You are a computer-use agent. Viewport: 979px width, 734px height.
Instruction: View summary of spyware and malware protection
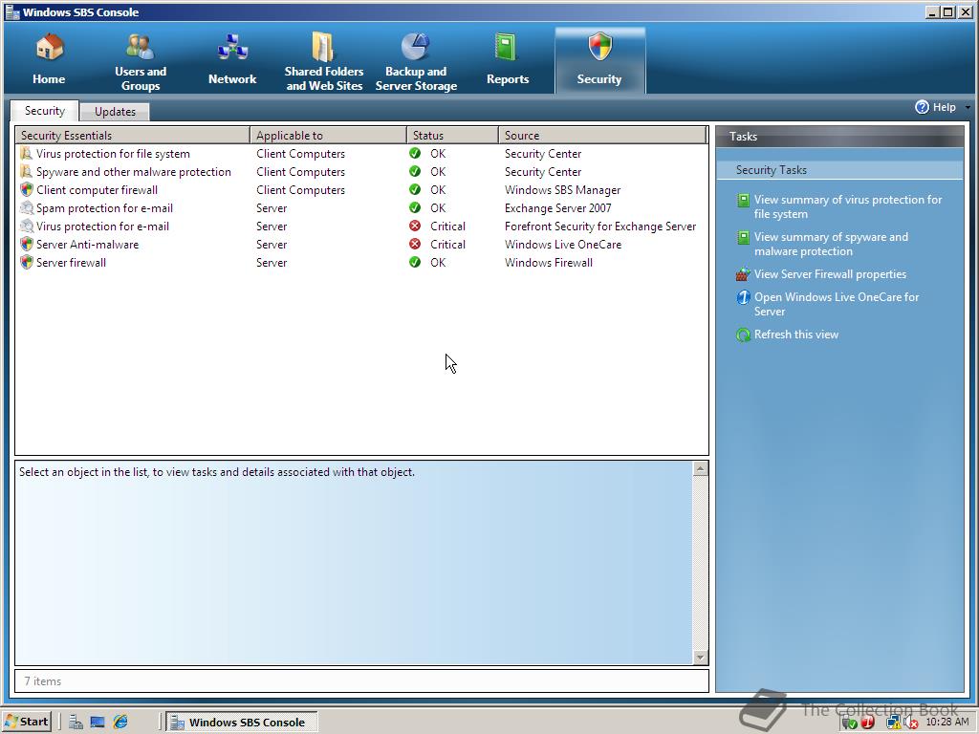point(831,244)
